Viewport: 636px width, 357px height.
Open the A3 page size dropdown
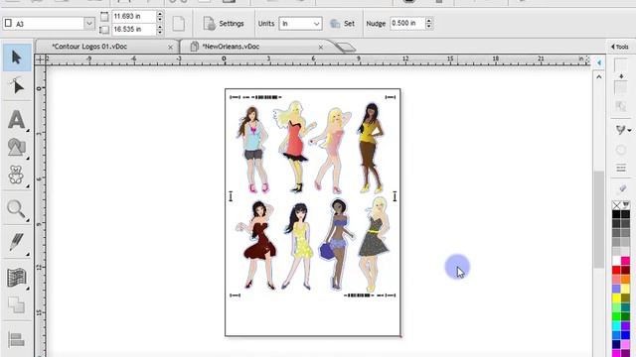coord(89,24)
